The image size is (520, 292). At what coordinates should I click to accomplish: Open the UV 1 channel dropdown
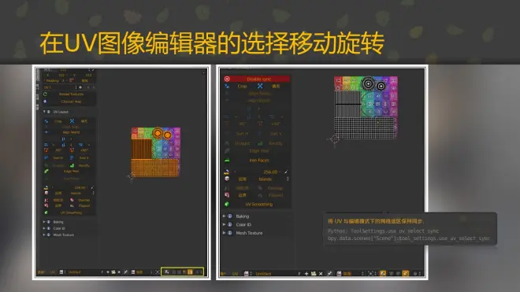click(61, 87)
